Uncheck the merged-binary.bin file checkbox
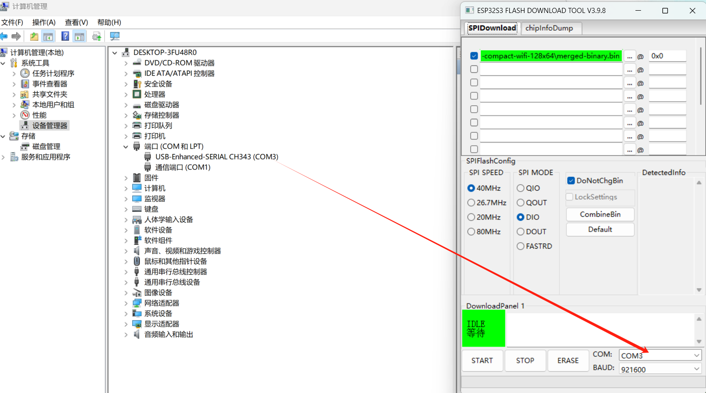The height and width of the screenshot is (393, 706). pos(474,56)
